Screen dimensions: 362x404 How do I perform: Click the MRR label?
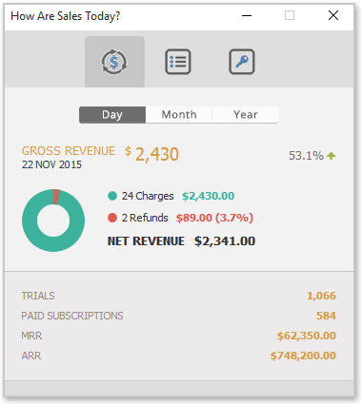[x=31, y=336]
